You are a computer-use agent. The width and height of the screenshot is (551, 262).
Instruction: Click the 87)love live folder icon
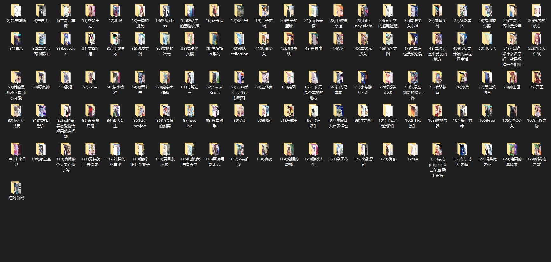(x=189, y=111)
